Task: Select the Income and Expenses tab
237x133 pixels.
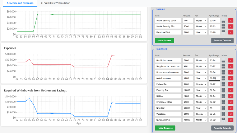Action: point(20,3)
